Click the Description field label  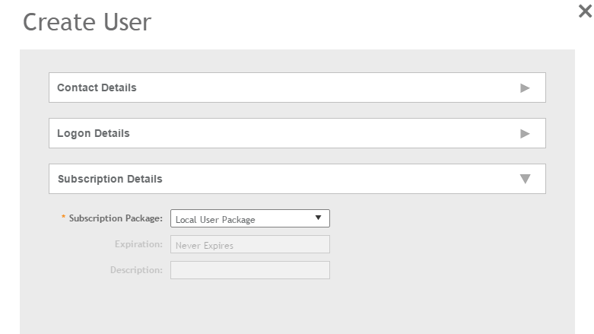click(x=136, y=270)
